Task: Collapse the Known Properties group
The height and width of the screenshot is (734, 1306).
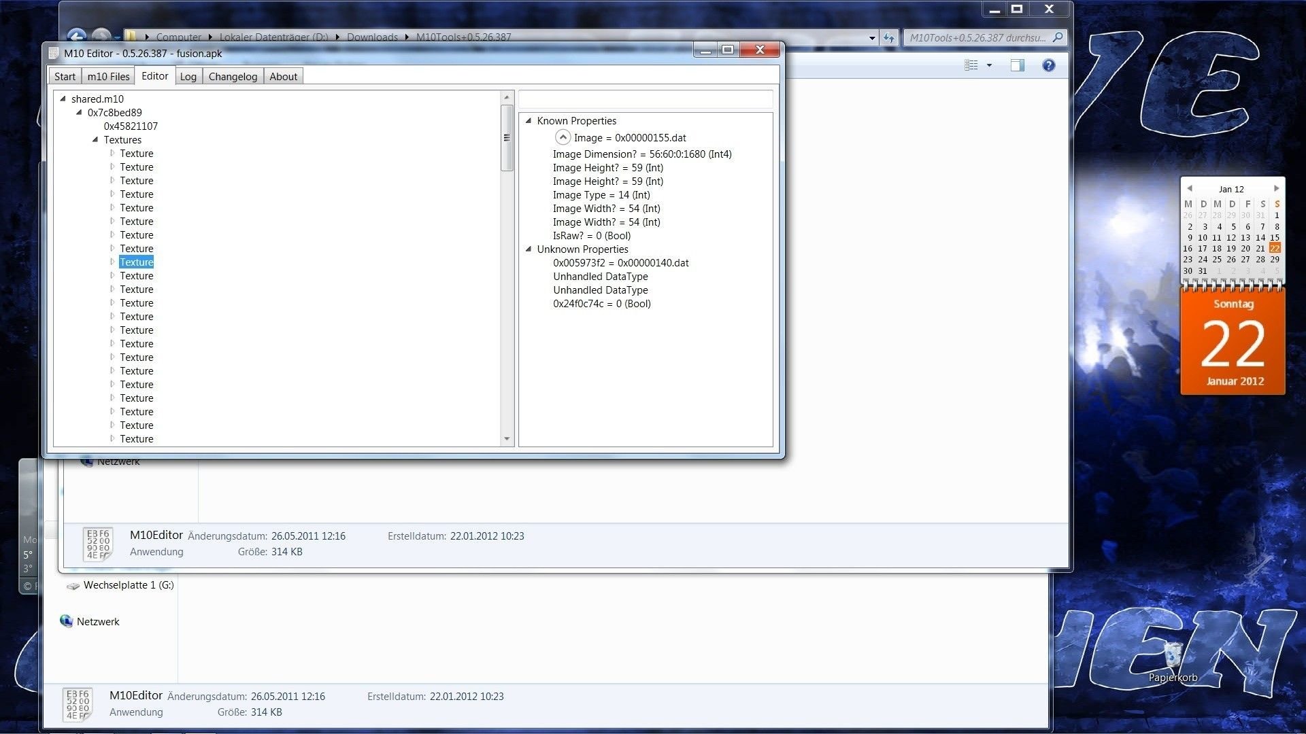Action: coord(529,120)
